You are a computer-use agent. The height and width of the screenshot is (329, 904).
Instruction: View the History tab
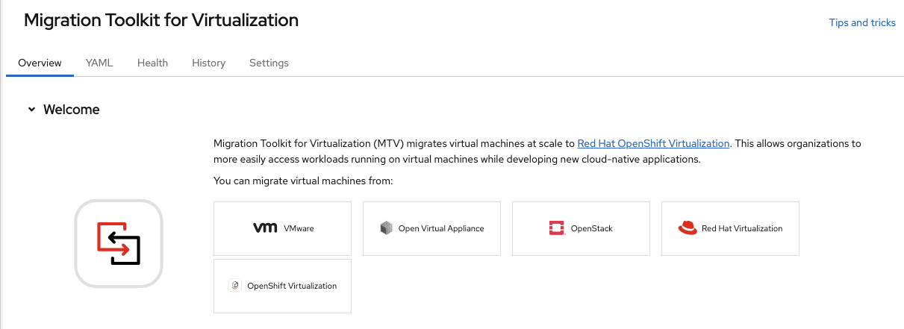coord(208,63)
